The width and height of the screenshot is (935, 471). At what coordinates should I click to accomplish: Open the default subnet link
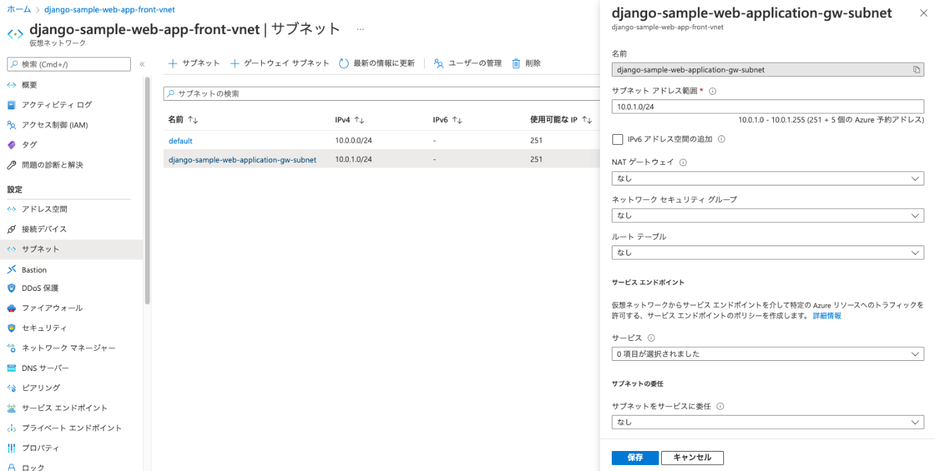(180, 141)
